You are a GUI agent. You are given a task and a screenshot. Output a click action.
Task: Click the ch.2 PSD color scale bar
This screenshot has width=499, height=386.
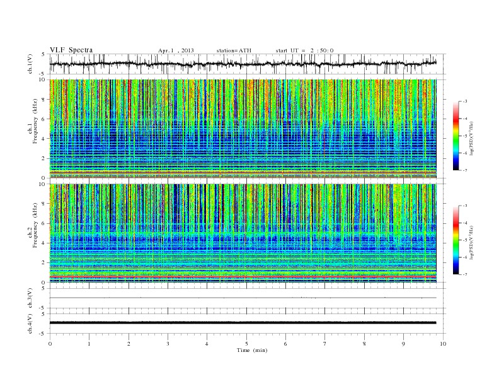click(456, 240)
